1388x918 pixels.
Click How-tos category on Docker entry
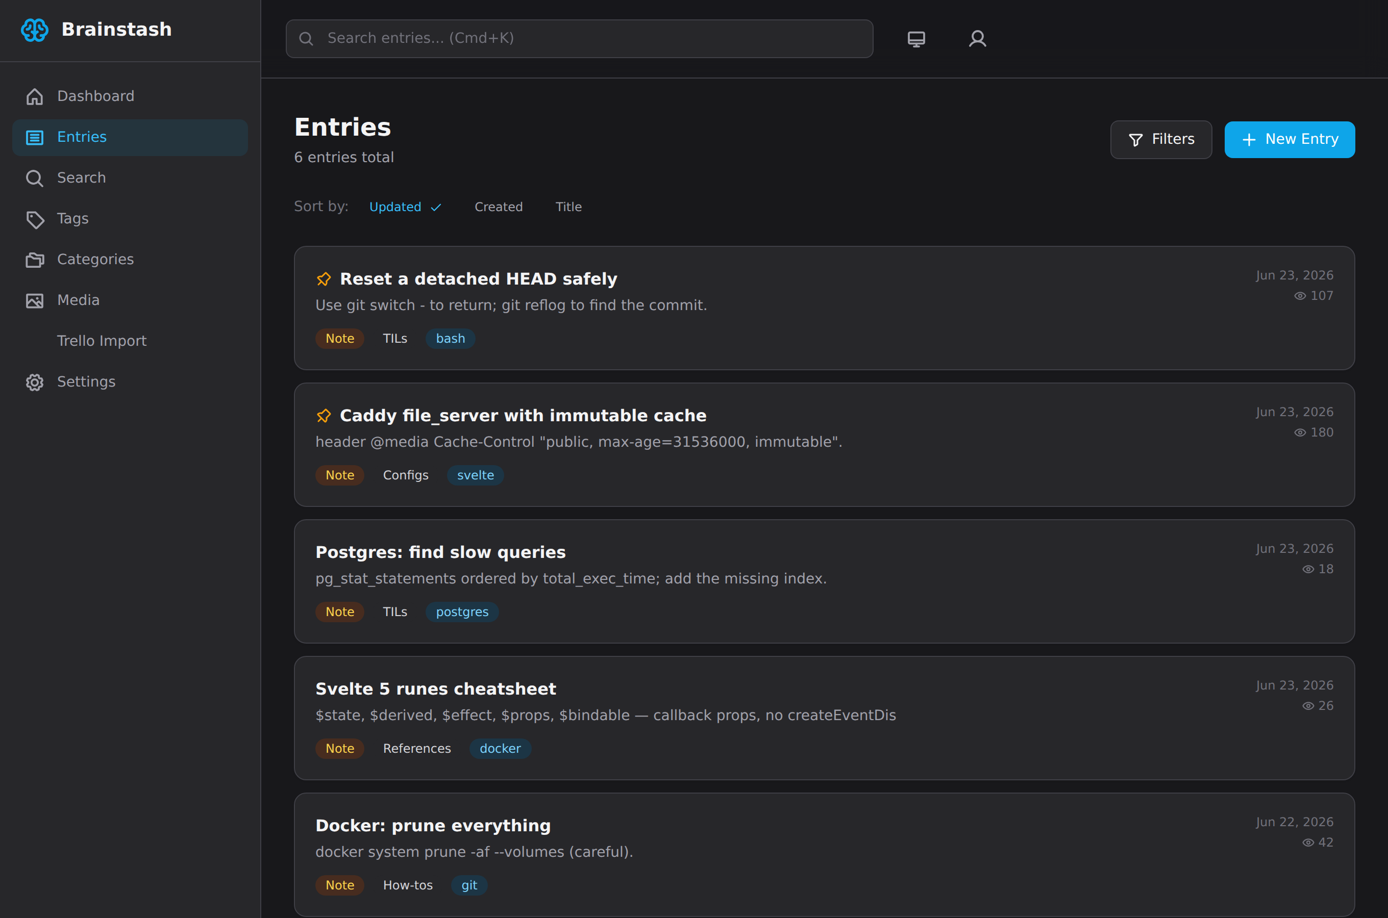click(x=408, y=886)
